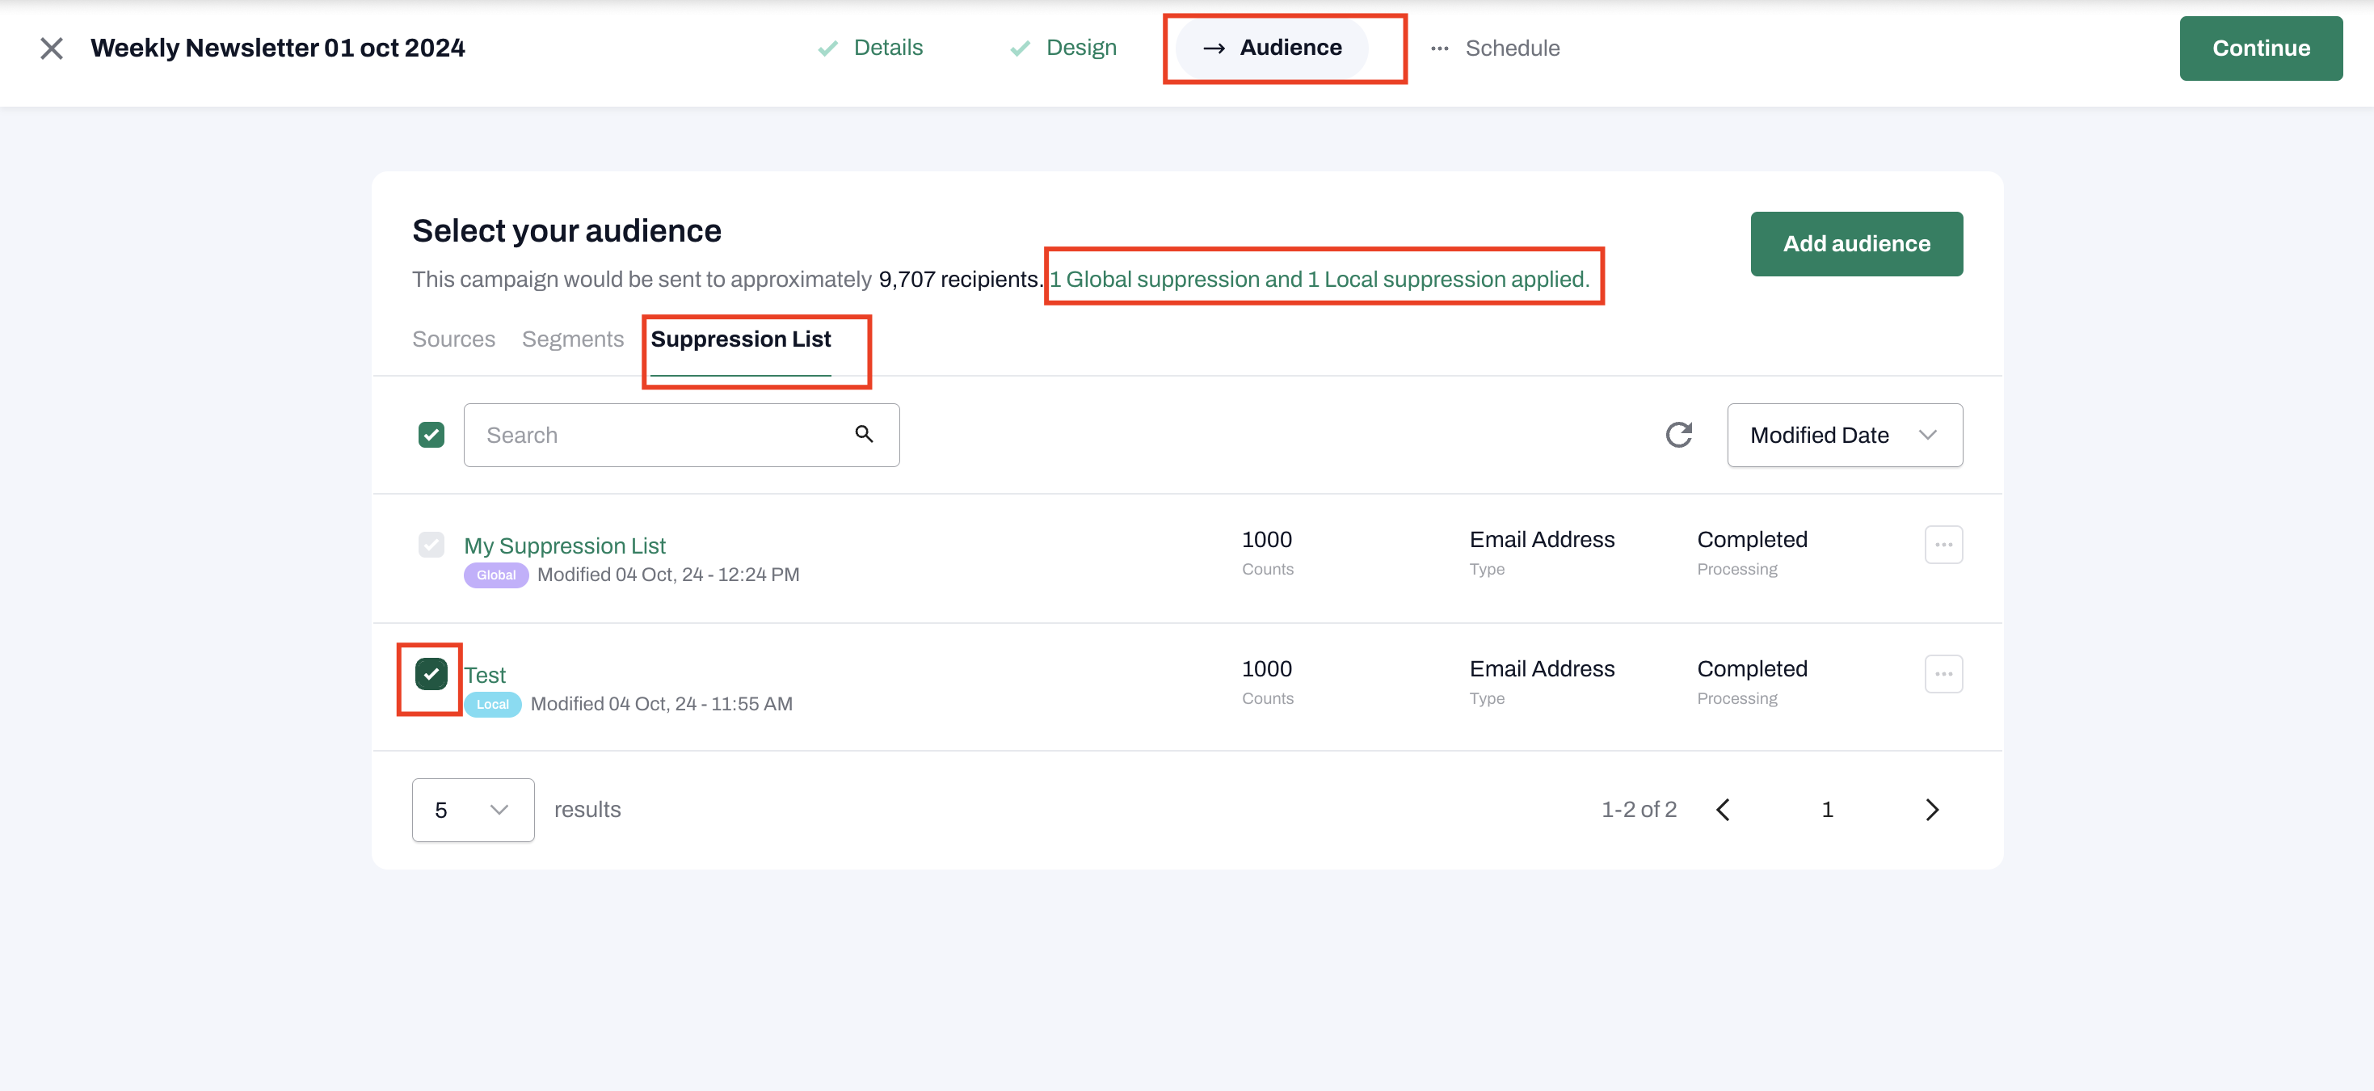Go to the Details step
This screenshot has height=1091, width=2374.
click(870, 48)
